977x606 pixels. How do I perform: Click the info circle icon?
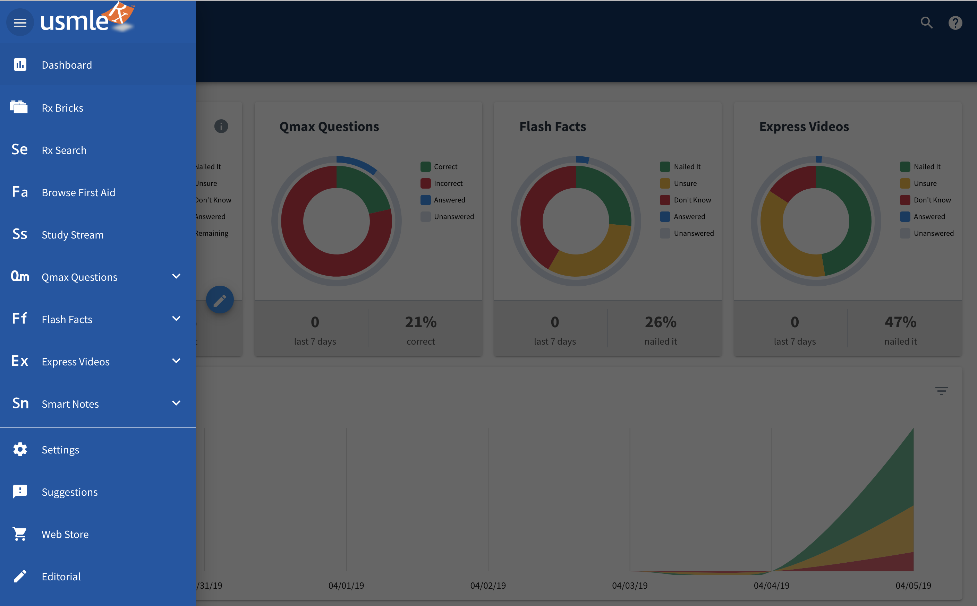pos(221,126)
